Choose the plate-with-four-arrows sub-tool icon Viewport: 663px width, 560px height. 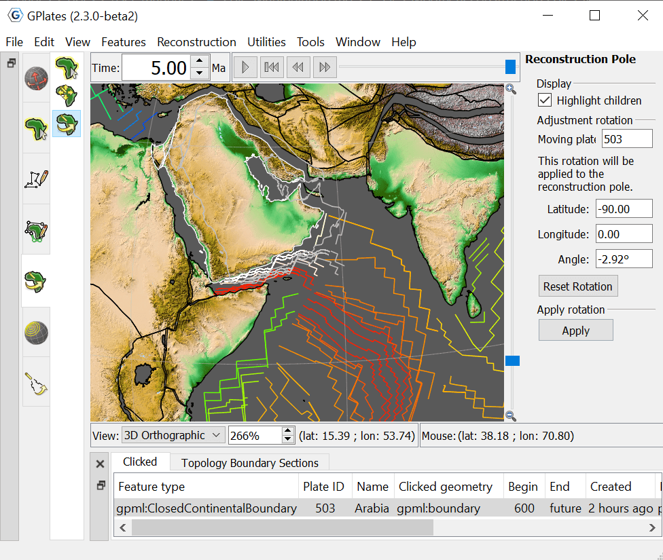pyautogui.click(x=67, y=96)
